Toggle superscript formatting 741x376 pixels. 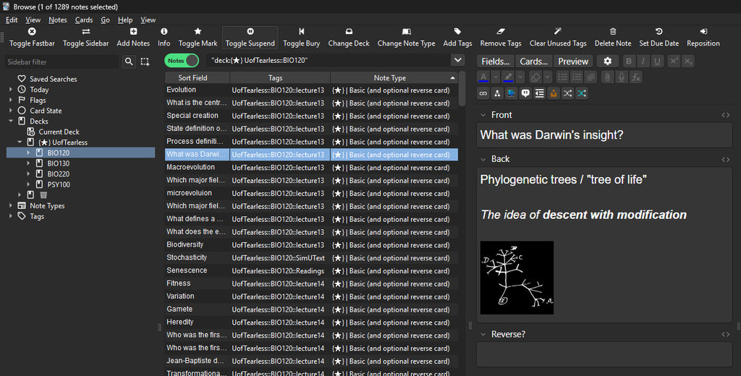coord(674,61)
